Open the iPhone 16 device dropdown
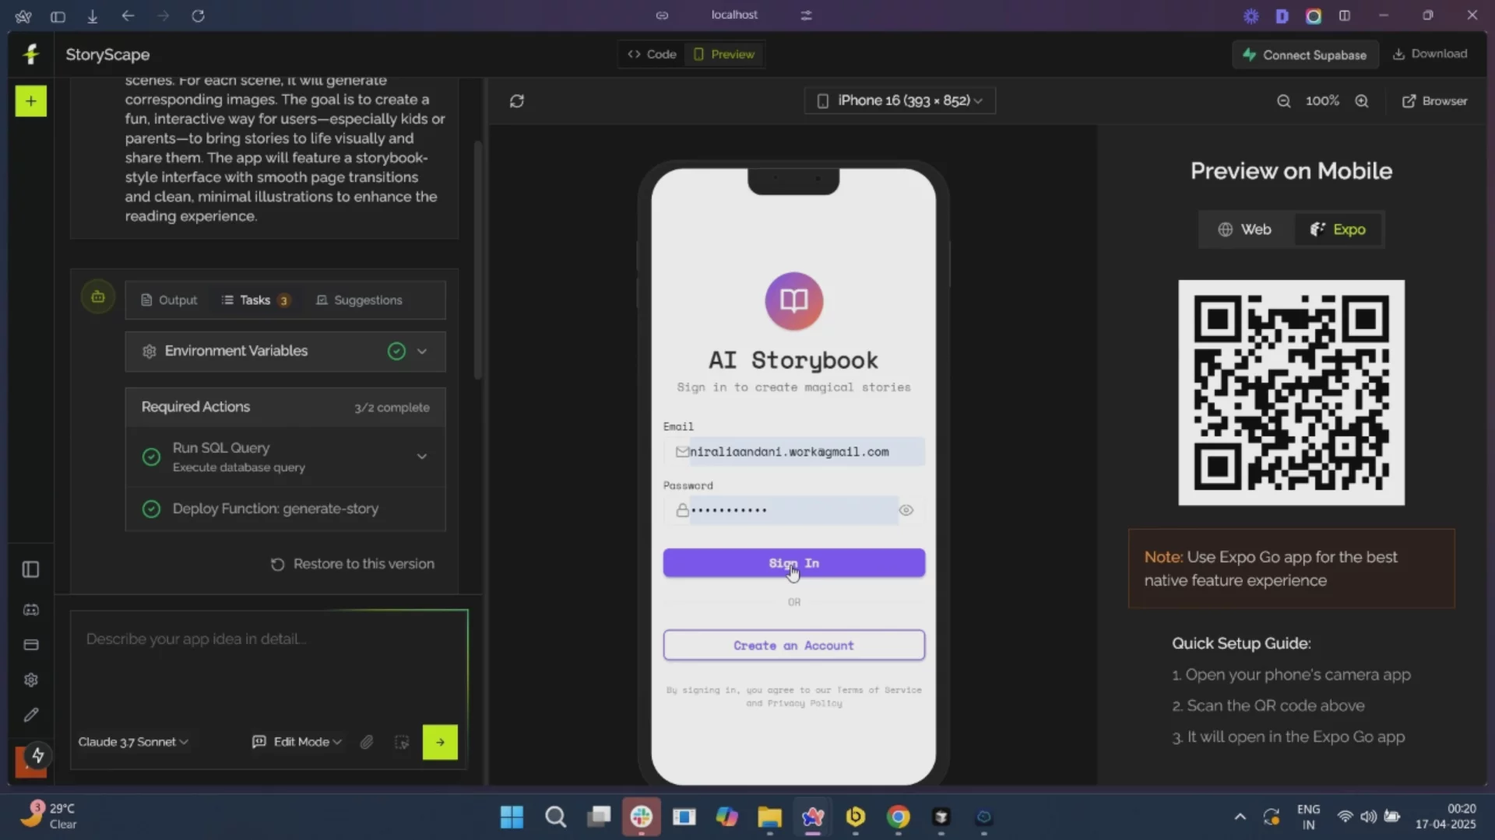Viewport: 1495px width, 840px height. click(899, 100)
